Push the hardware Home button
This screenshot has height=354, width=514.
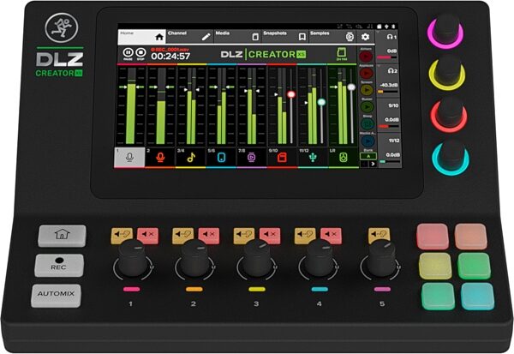pos(62,236)
